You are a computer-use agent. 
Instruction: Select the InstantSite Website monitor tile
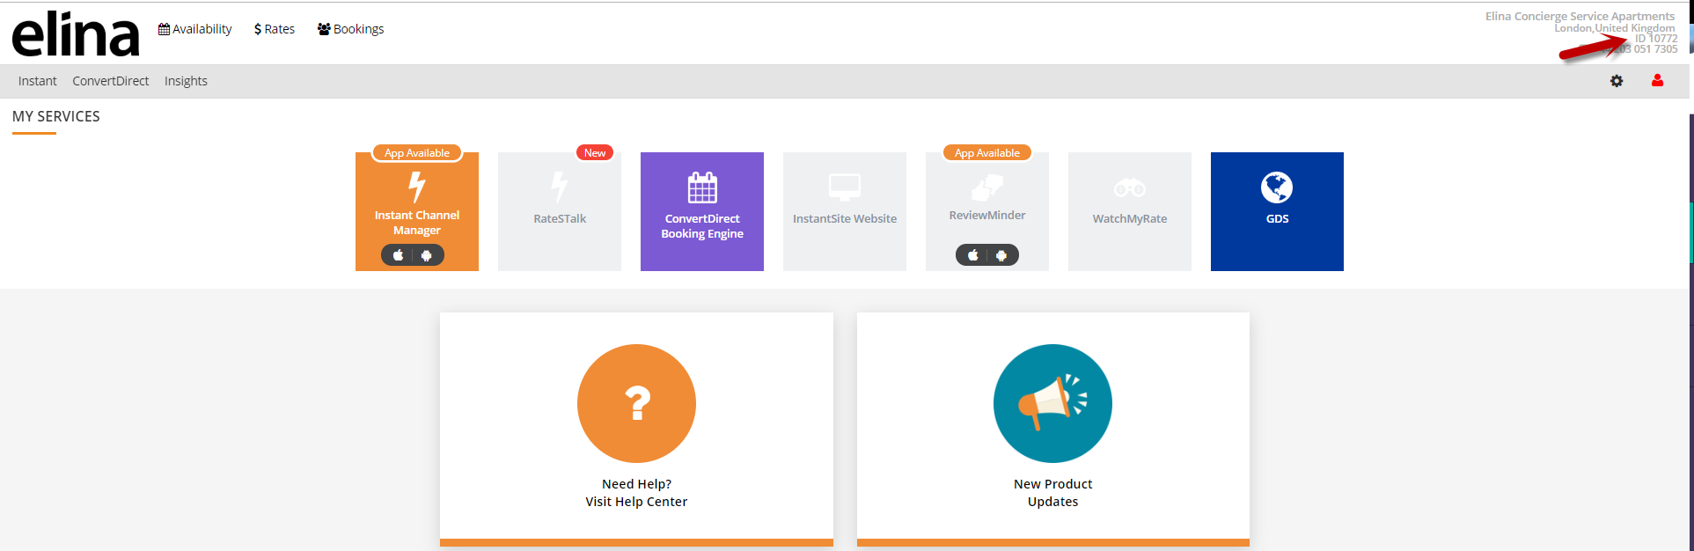point(845,211)
